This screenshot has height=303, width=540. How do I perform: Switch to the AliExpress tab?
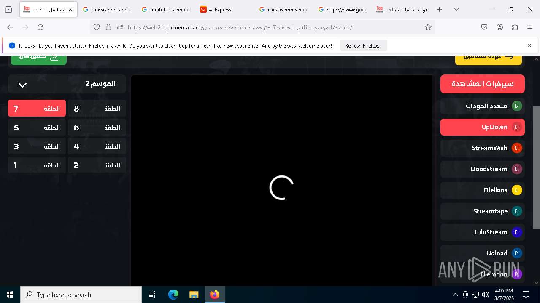point(225,9)
